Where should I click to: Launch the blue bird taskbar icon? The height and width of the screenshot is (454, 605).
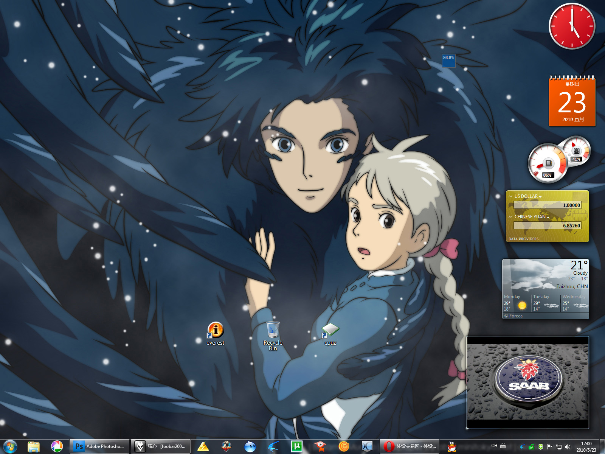point(273,446)
